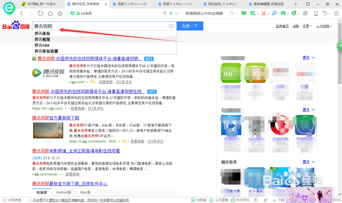
Task: Open the 腾讯视频电影频道 result link
Action: coord(76,151)
